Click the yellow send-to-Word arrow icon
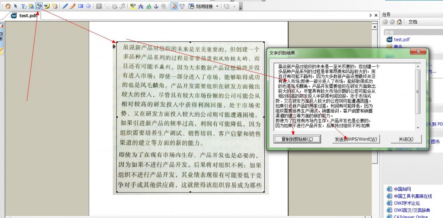 click(x=47, y=6)
